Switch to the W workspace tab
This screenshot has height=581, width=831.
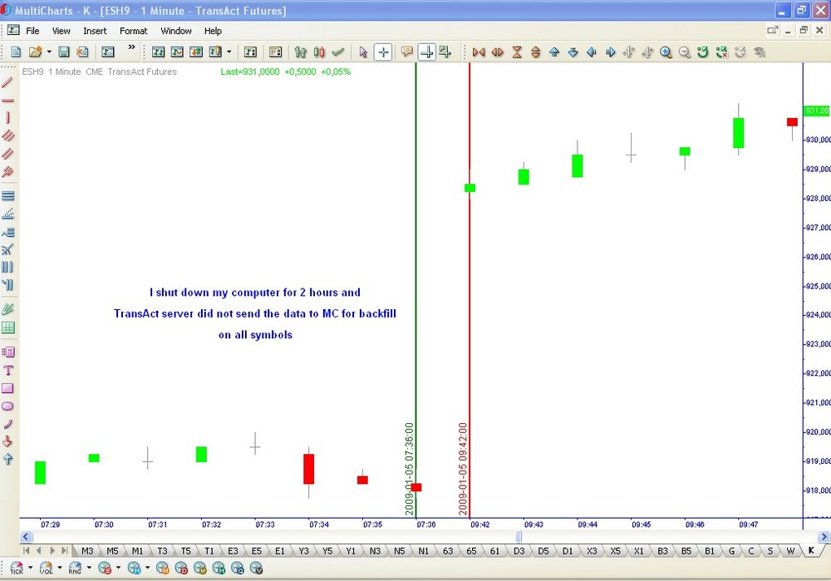790,551
